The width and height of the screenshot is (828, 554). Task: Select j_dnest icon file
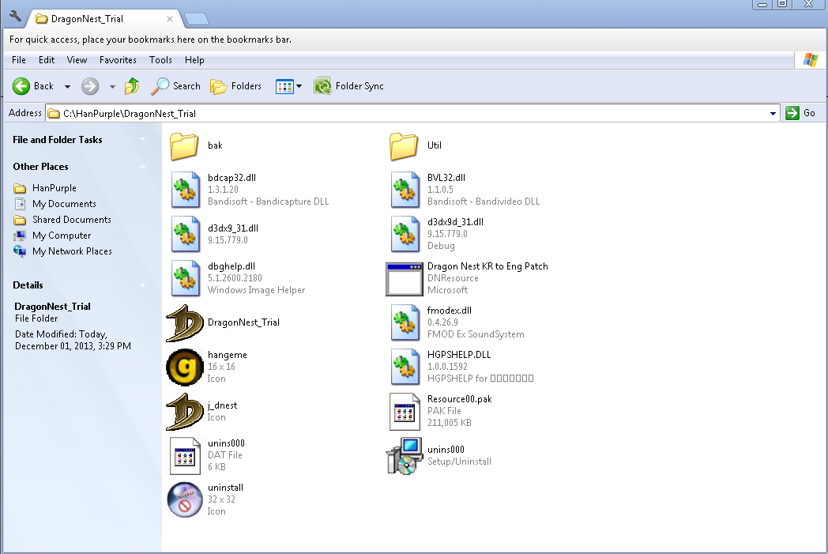coord(185,412)
